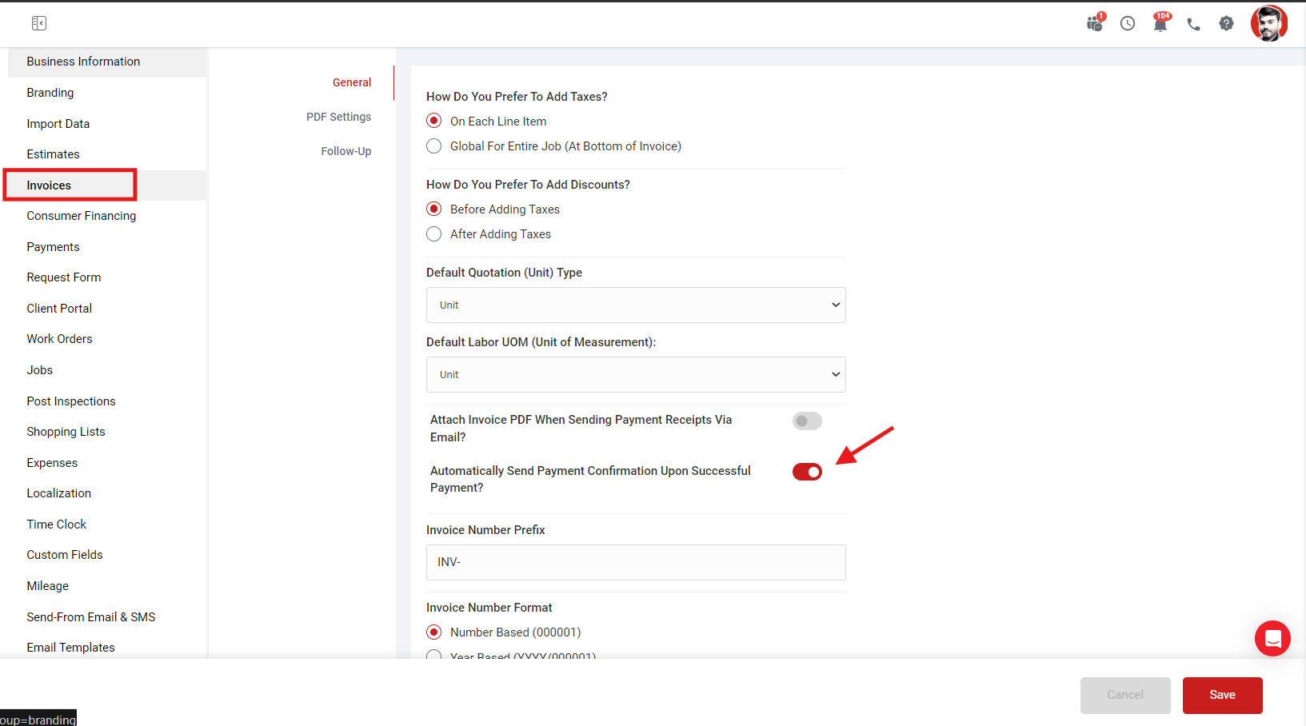The height and width of the screenshot is (726, 1306).
Task: Select Global For Entire Job tax option
Action: [434, 146]
